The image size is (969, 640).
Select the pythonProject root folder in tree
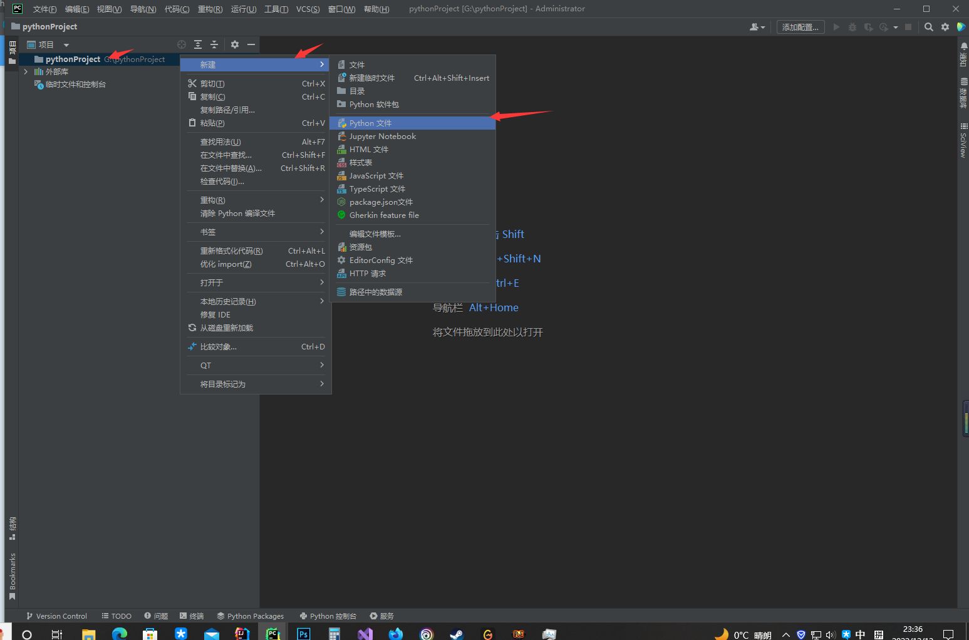coord(73,59)
